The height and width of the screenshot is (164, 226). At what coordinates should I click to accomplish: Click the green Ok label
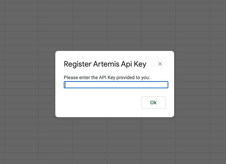(153, 103)
